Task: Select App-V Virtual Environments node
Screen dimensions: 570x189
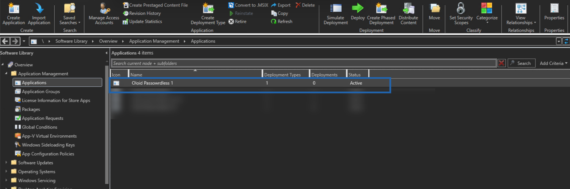Action: (49, 136)
